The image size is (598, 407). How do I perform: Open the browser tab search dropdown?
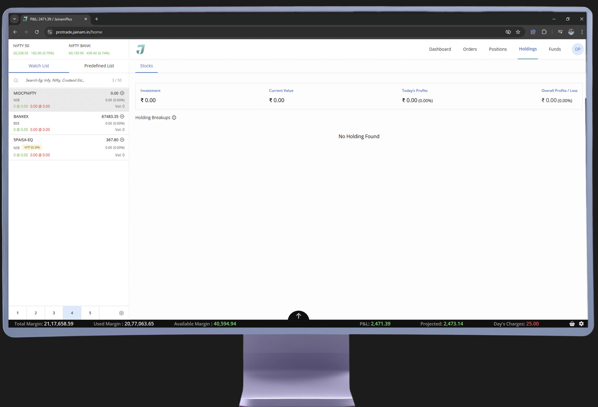(14, 19)
